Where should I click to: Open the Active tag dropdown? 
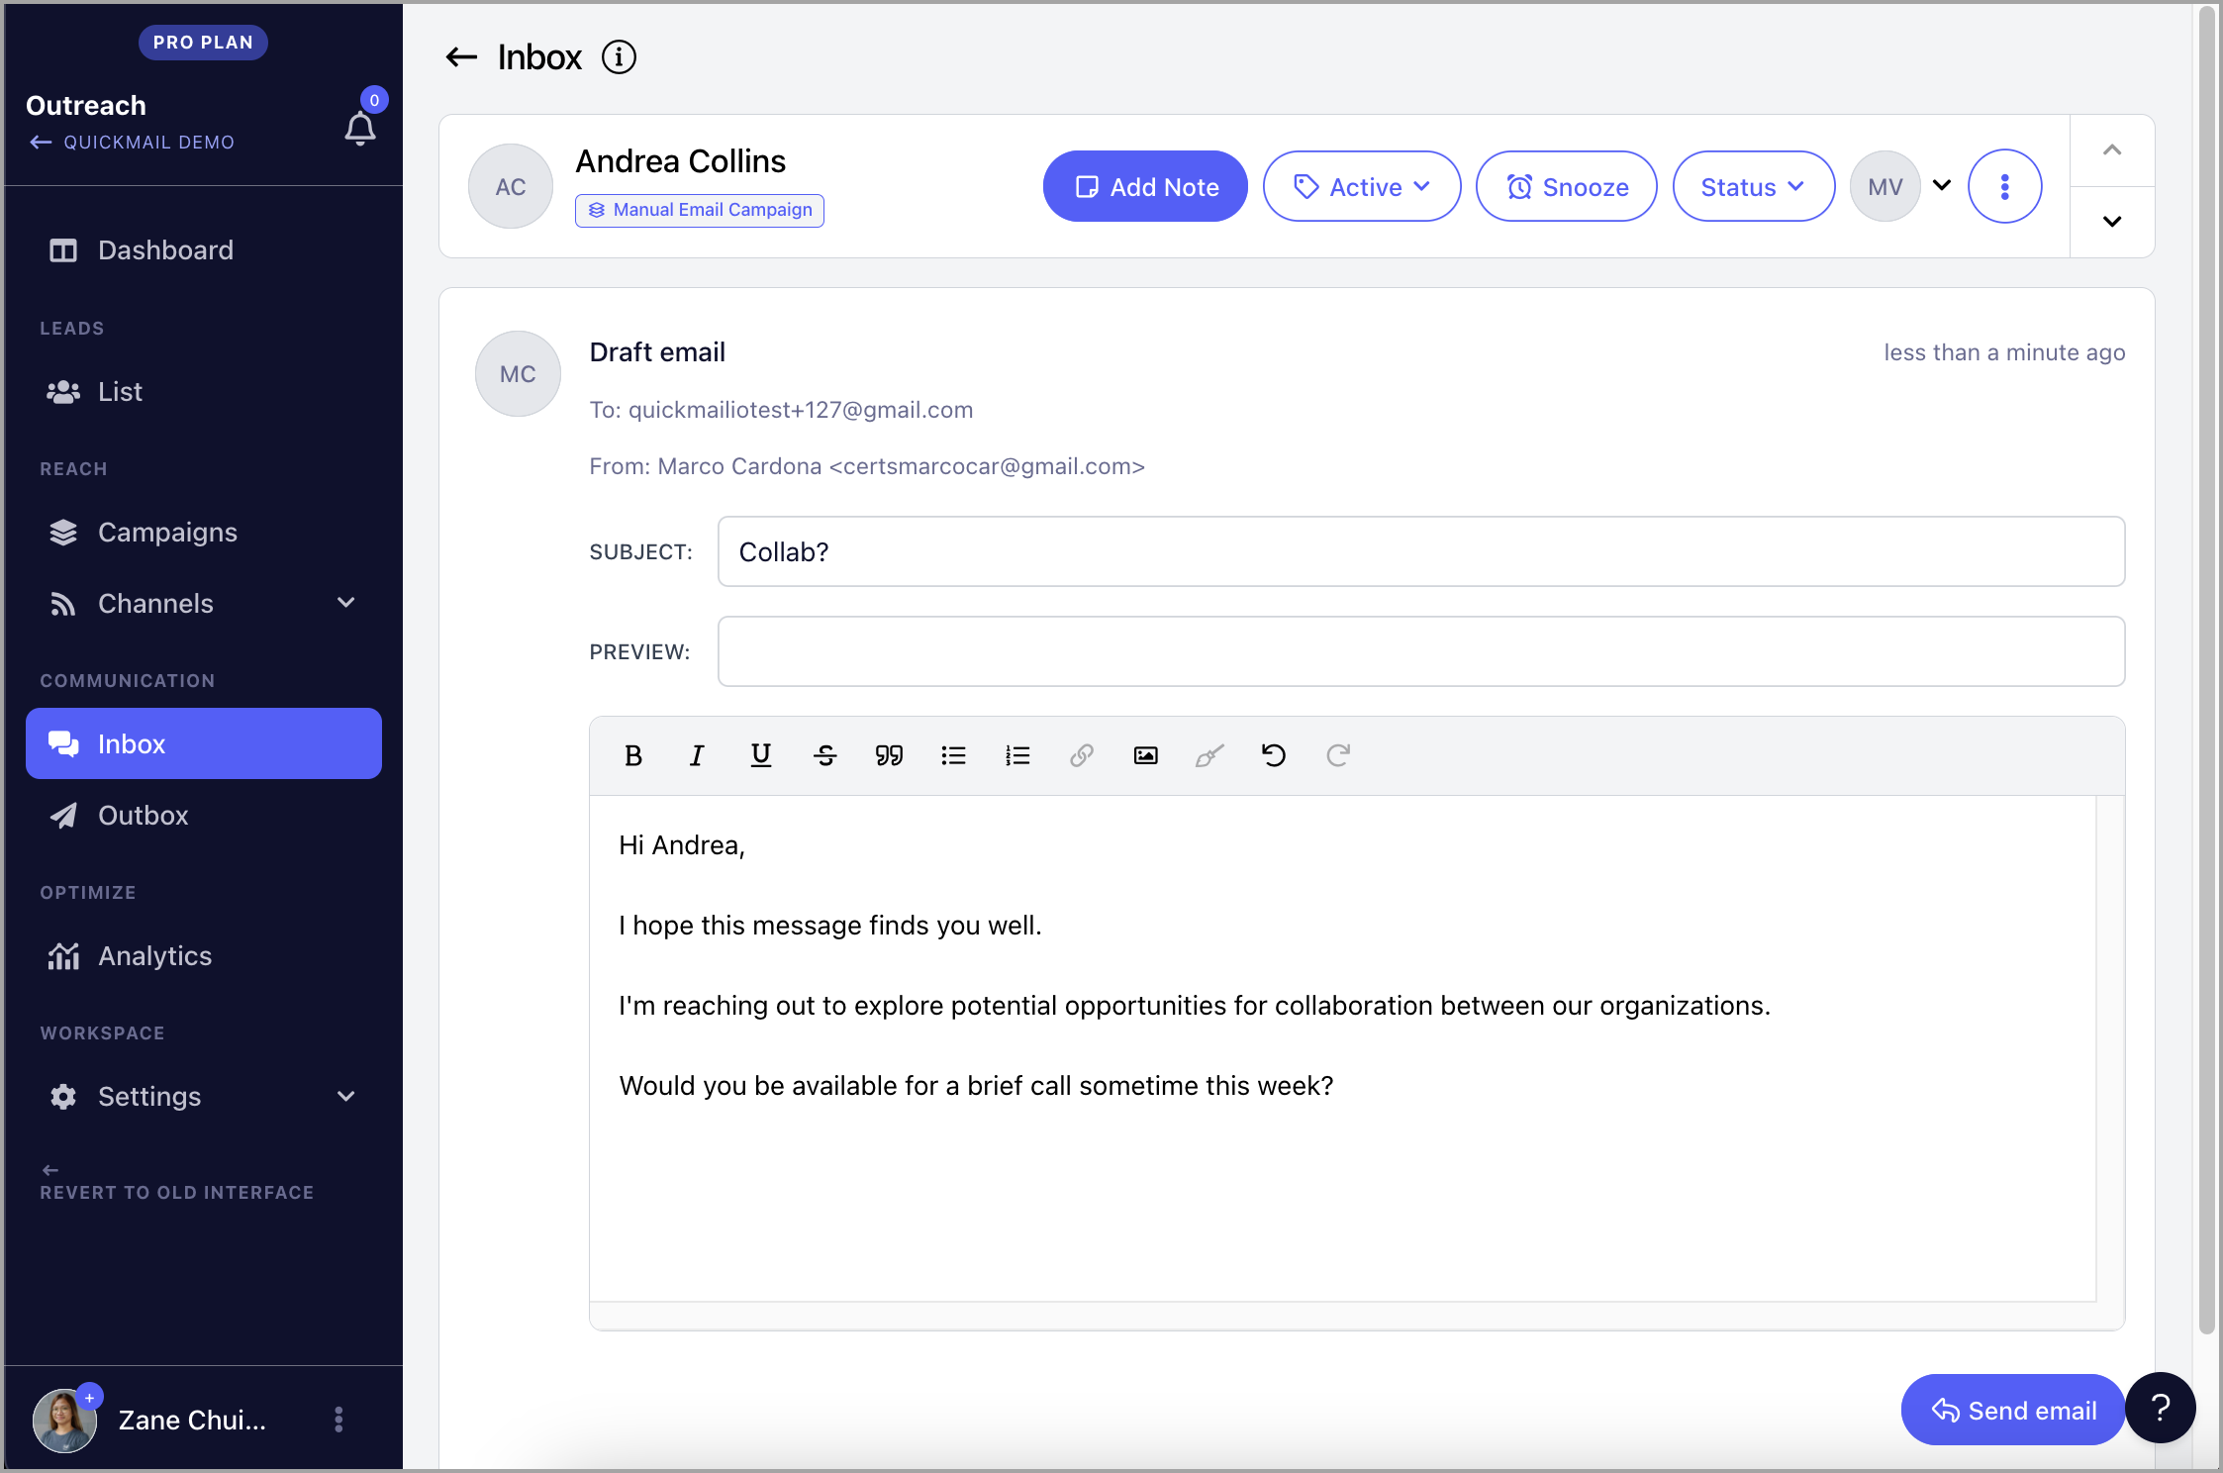1362,187
